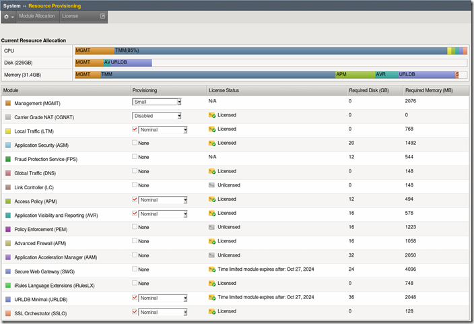Click the 4096 required memory value
The width and height of the screenshot is (474, 324).
click(x=411, y=269)
